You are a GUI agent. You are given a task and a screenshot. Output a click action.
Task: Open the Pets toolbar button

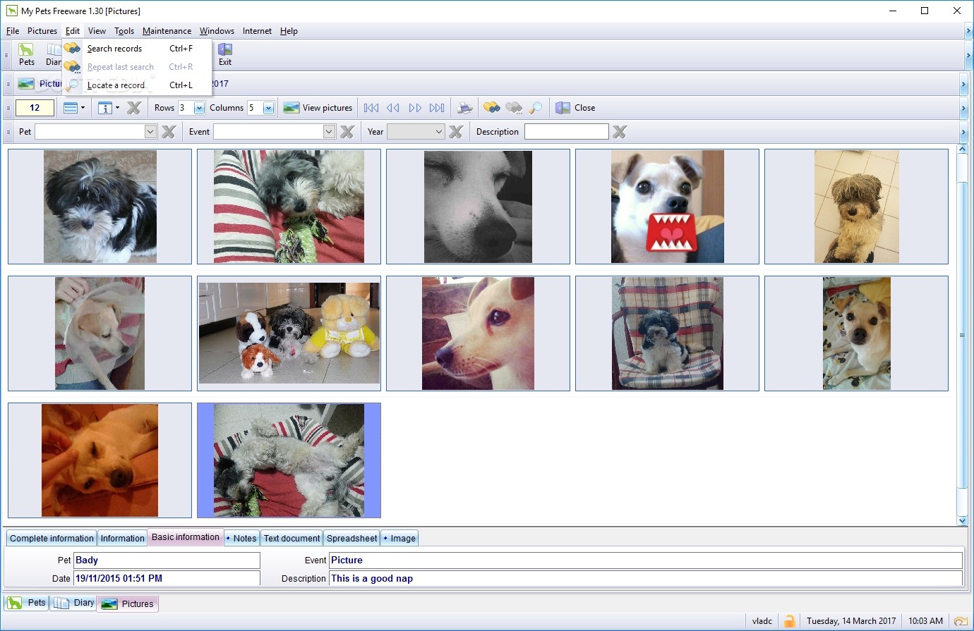click(x=27, y=54)
